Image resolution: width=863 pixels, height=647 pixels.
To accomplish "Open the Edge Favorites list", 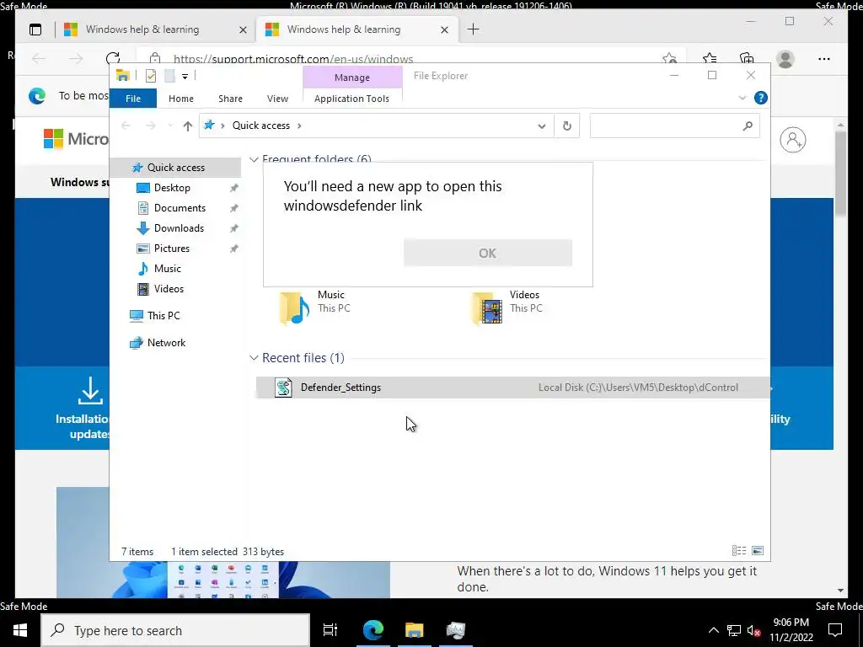I will click(x=710, y=59).
